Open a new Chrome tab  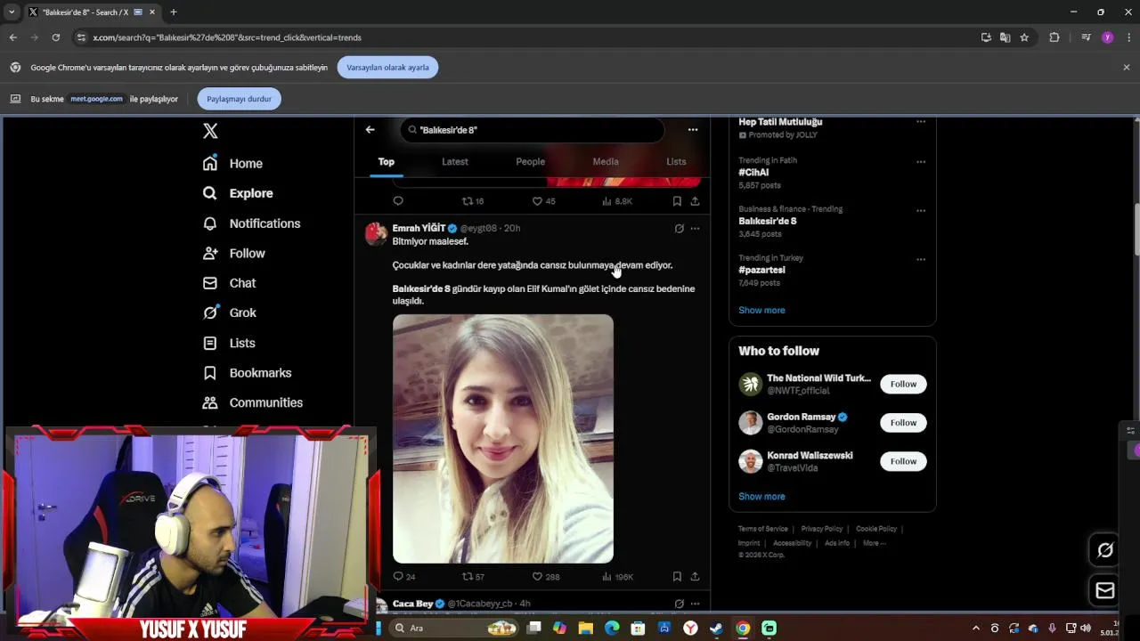tap(173, 12)
